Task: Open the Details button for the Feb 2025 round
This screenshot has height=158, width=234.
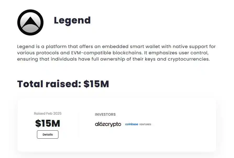Action: 47,134
